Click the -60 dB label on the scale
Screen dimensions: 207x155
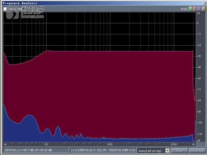(x=197, y=79)
